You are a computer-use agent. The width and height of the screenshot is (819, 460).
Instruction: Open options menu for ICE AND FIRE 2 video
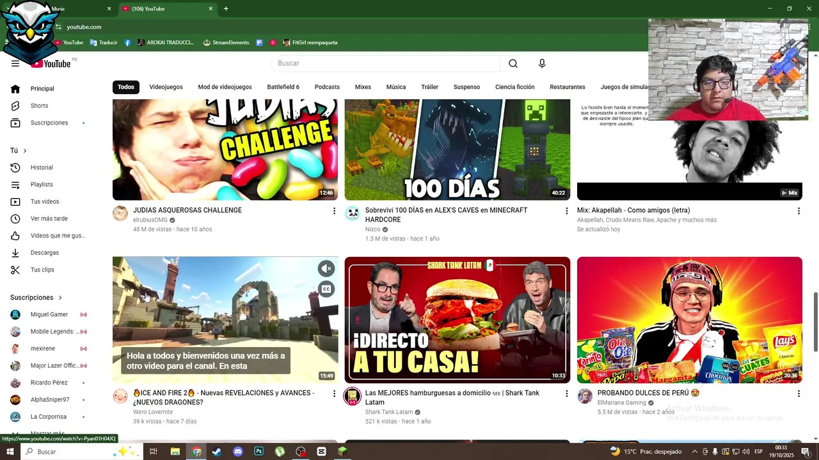(x=334, y=394)
